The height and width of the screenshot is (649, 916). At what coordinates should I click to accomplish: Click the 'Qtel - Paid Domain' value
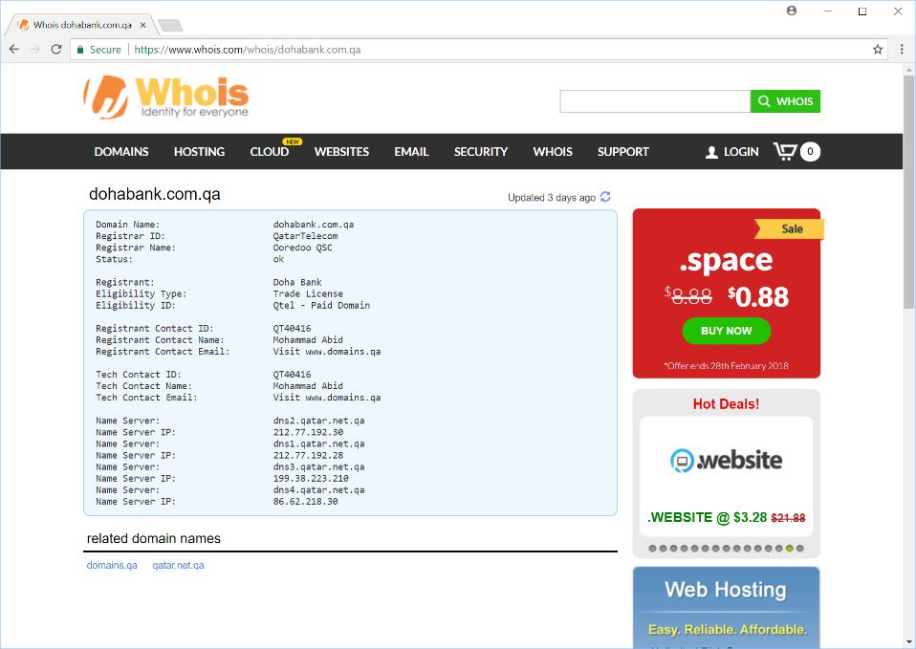(321, 306)
